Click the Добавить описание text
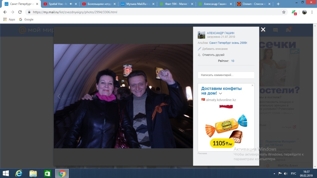317x178 pixels. coord(215,49)
